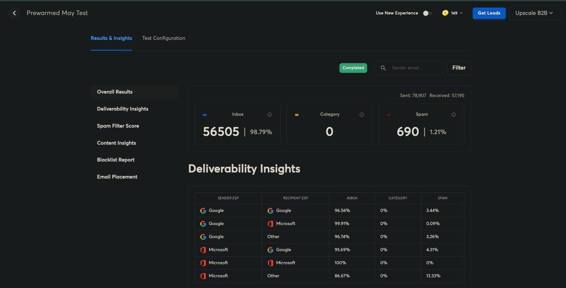Image resolution: width=566 pixels, height=288 pixels.
Task: Select Overall Results in sidebar
Action: pos(134,92)
